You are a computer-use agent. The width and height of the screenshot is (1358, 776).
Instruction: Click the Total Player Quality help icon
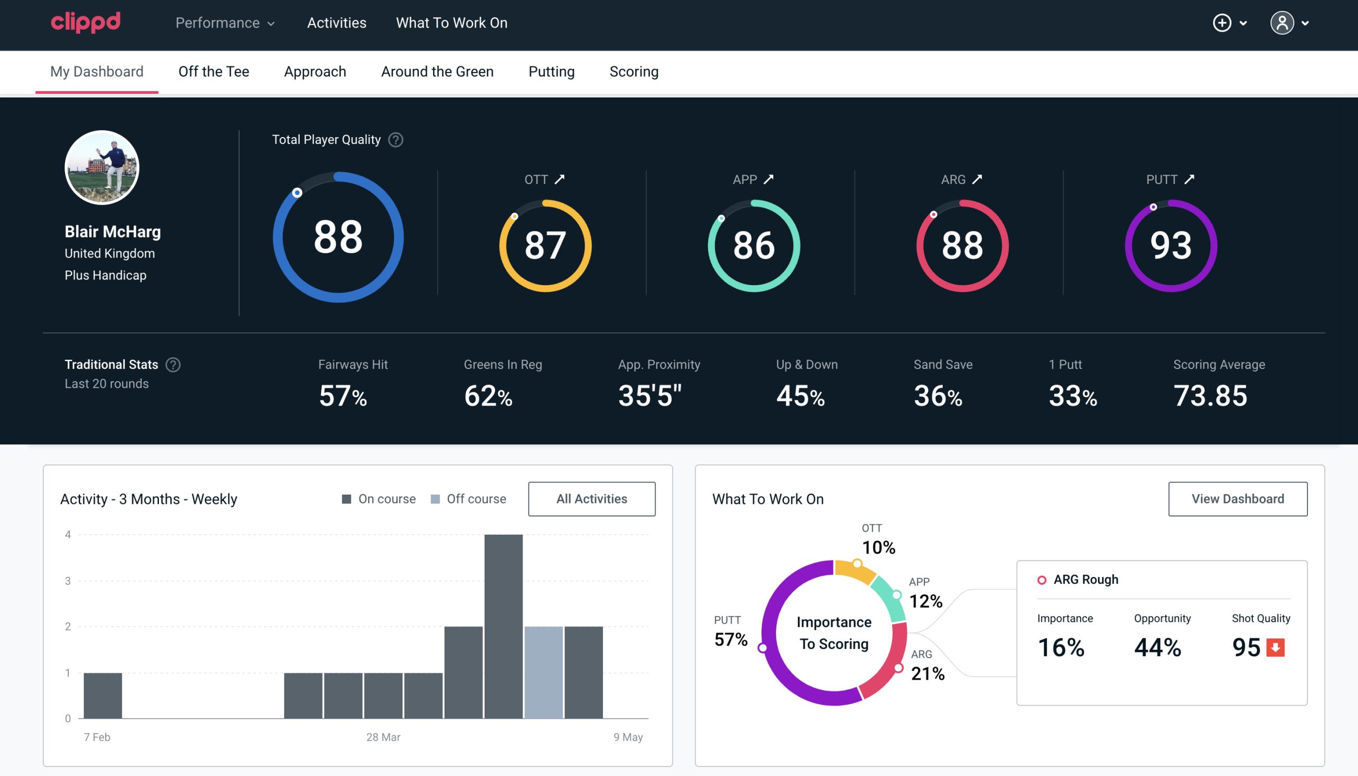(x=394, y=140)
